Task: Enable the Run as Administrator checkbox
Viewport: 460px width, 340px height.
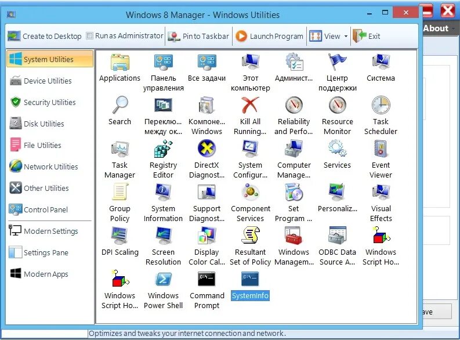Action: tap(90, 36)
